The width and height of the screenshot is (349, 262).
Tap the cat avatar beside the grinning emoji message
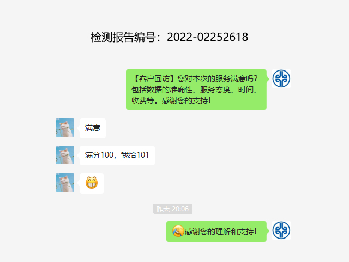click(x=65, y=182)
